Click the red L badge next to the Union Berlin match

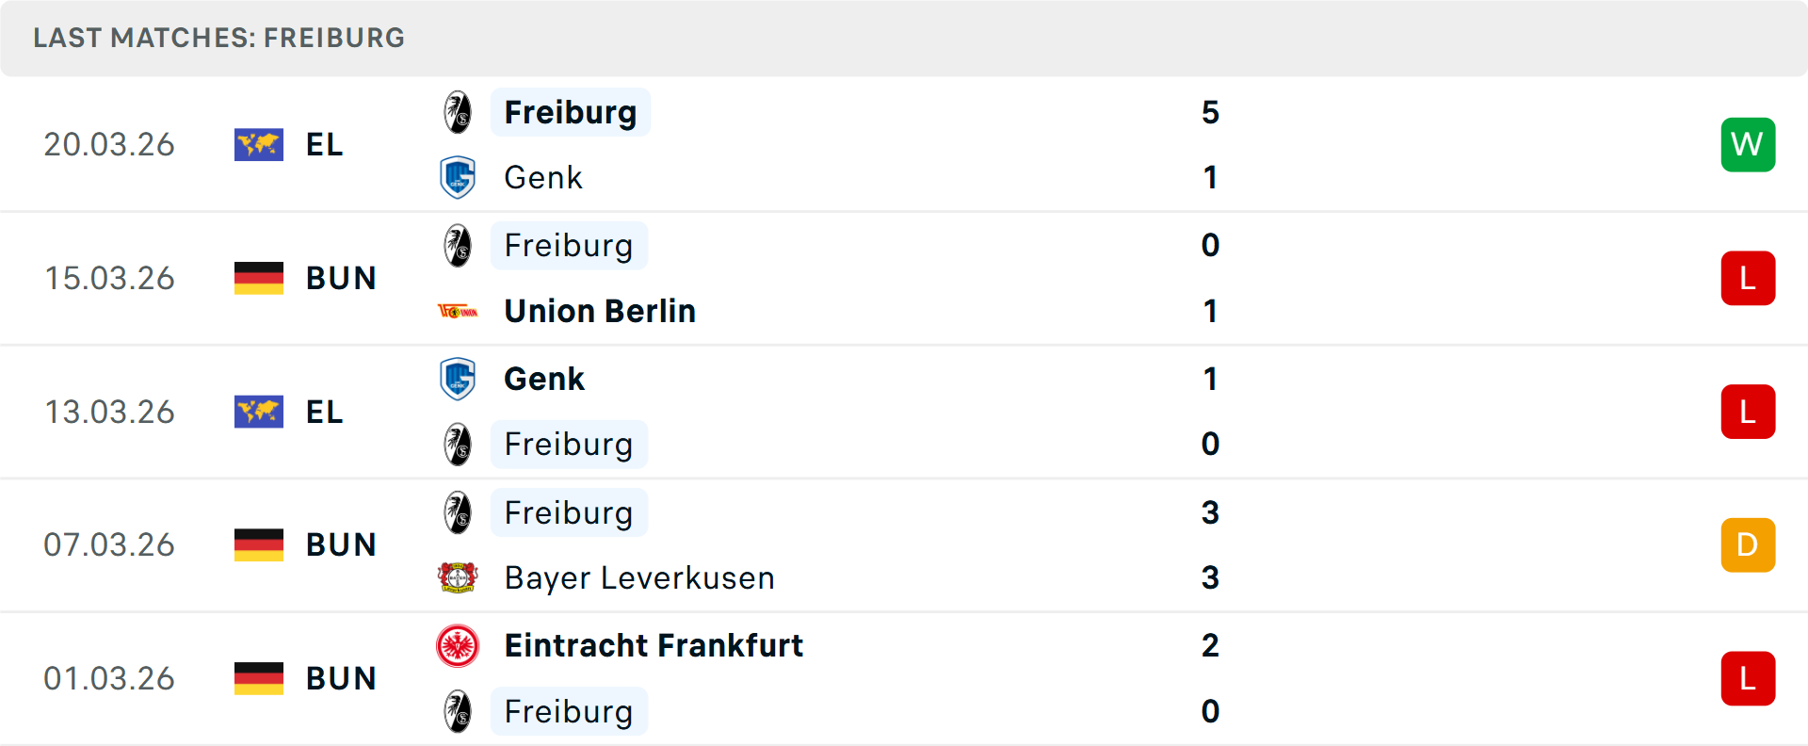click(1748, 278)
